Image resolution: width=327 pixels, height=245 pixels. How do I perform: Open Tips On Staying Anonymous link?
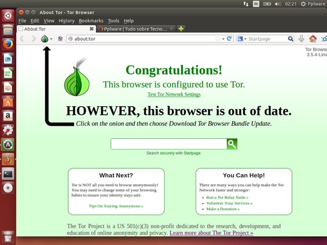coord(116,206)
